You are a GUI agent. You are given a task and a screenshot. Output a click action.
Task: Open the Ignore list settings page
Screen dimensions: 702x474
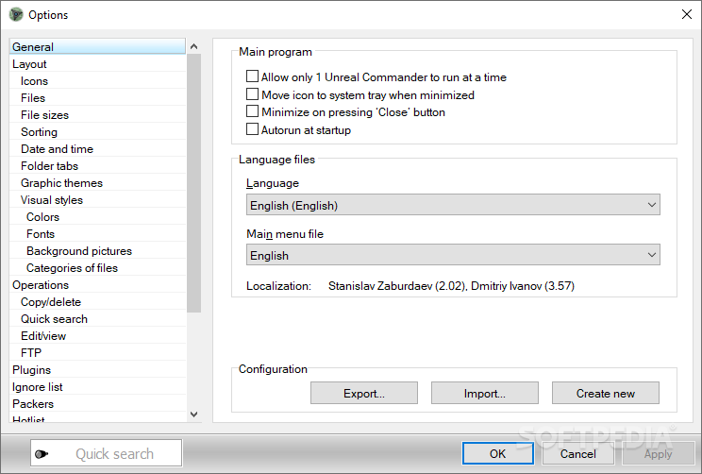(x=97, y=387)
